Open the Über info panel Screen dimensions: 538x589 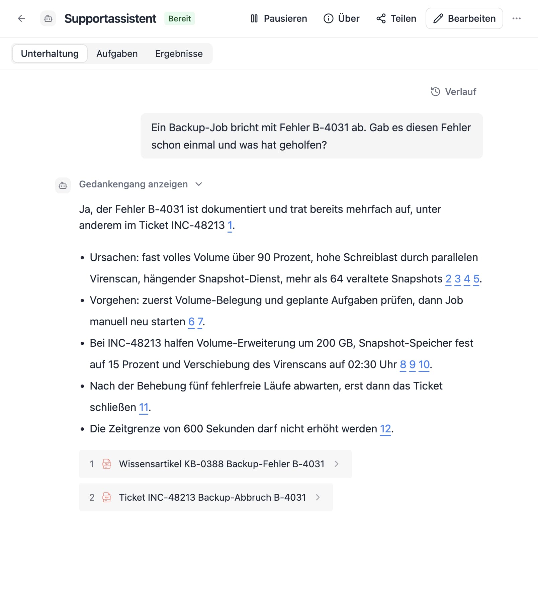[x=341, y=18]
